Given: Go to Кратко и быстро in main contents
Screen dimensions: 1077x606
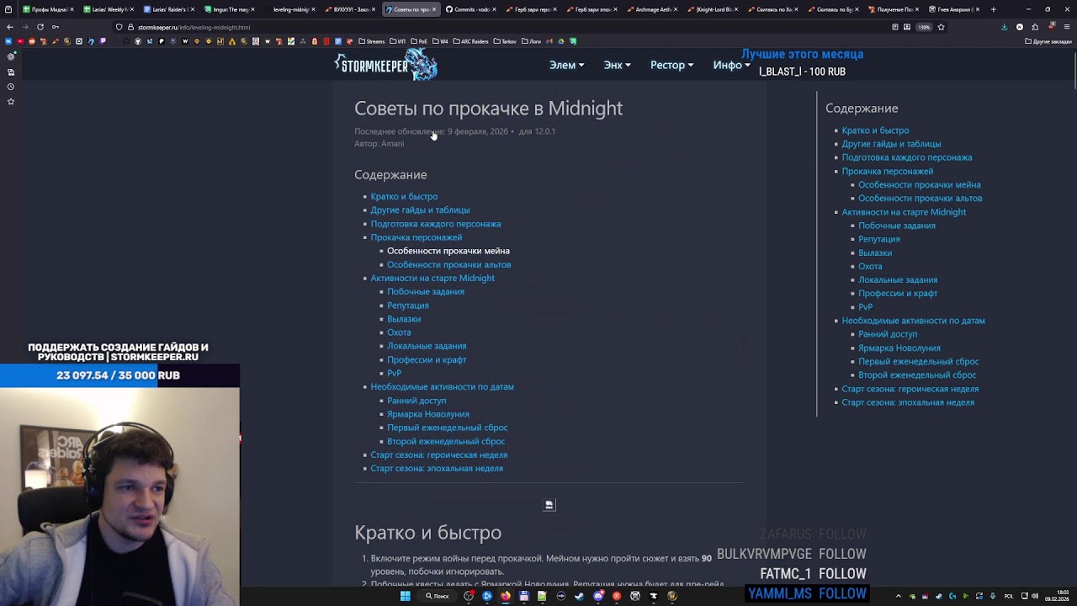Looking at the screenshot, I should 404,196.
